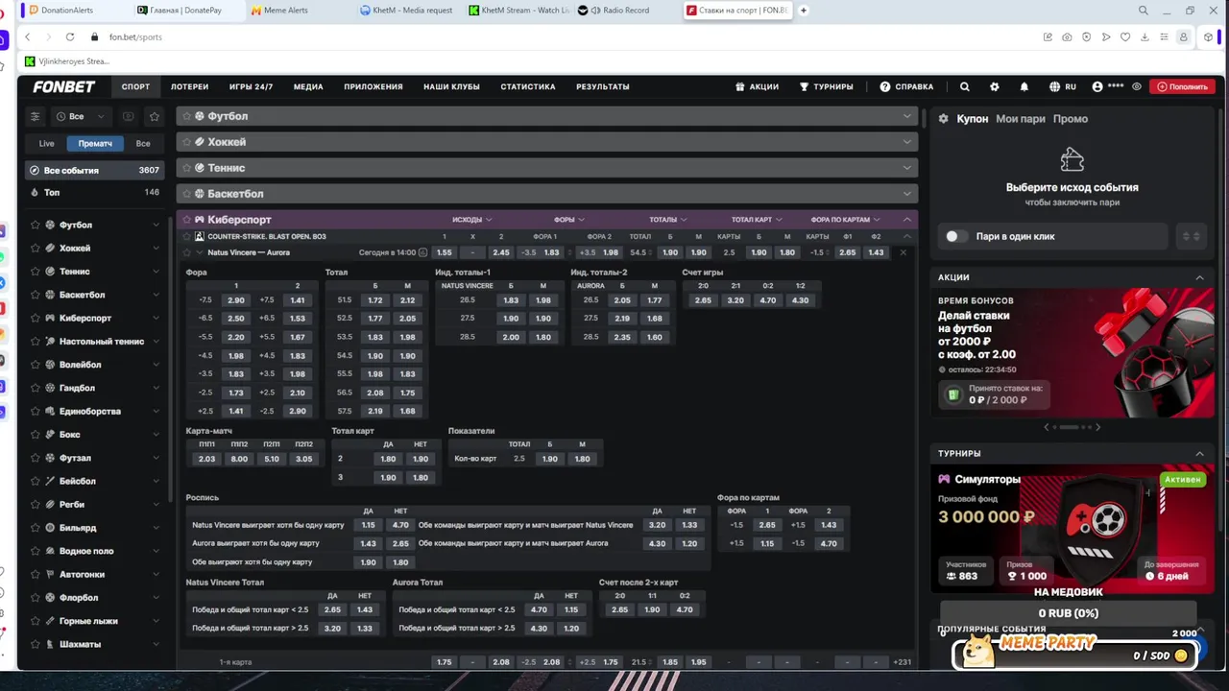Open the ЛОТЕРЕИ menu
The image size is (1229, 691).
pos(189,86)
